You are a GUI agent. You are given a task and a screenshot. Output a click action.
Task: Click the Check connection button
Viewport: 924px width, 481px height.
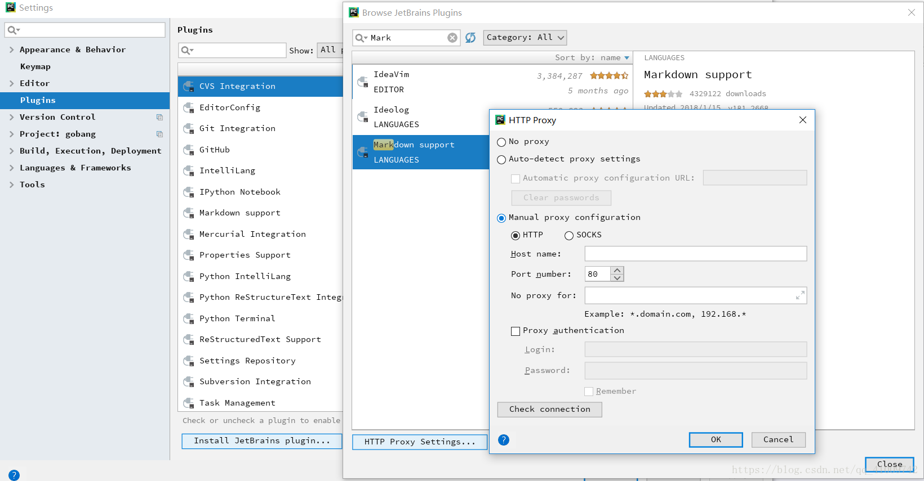[550, 410]
